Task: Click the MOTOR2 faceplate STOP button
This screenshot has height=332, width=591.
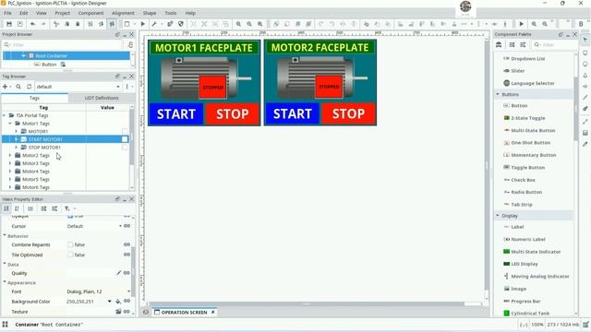Action: click(x=348, y=113)
